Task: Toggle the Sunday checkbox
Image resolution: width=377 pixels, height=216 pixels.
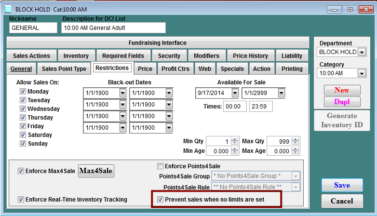Action: [23, 143]
